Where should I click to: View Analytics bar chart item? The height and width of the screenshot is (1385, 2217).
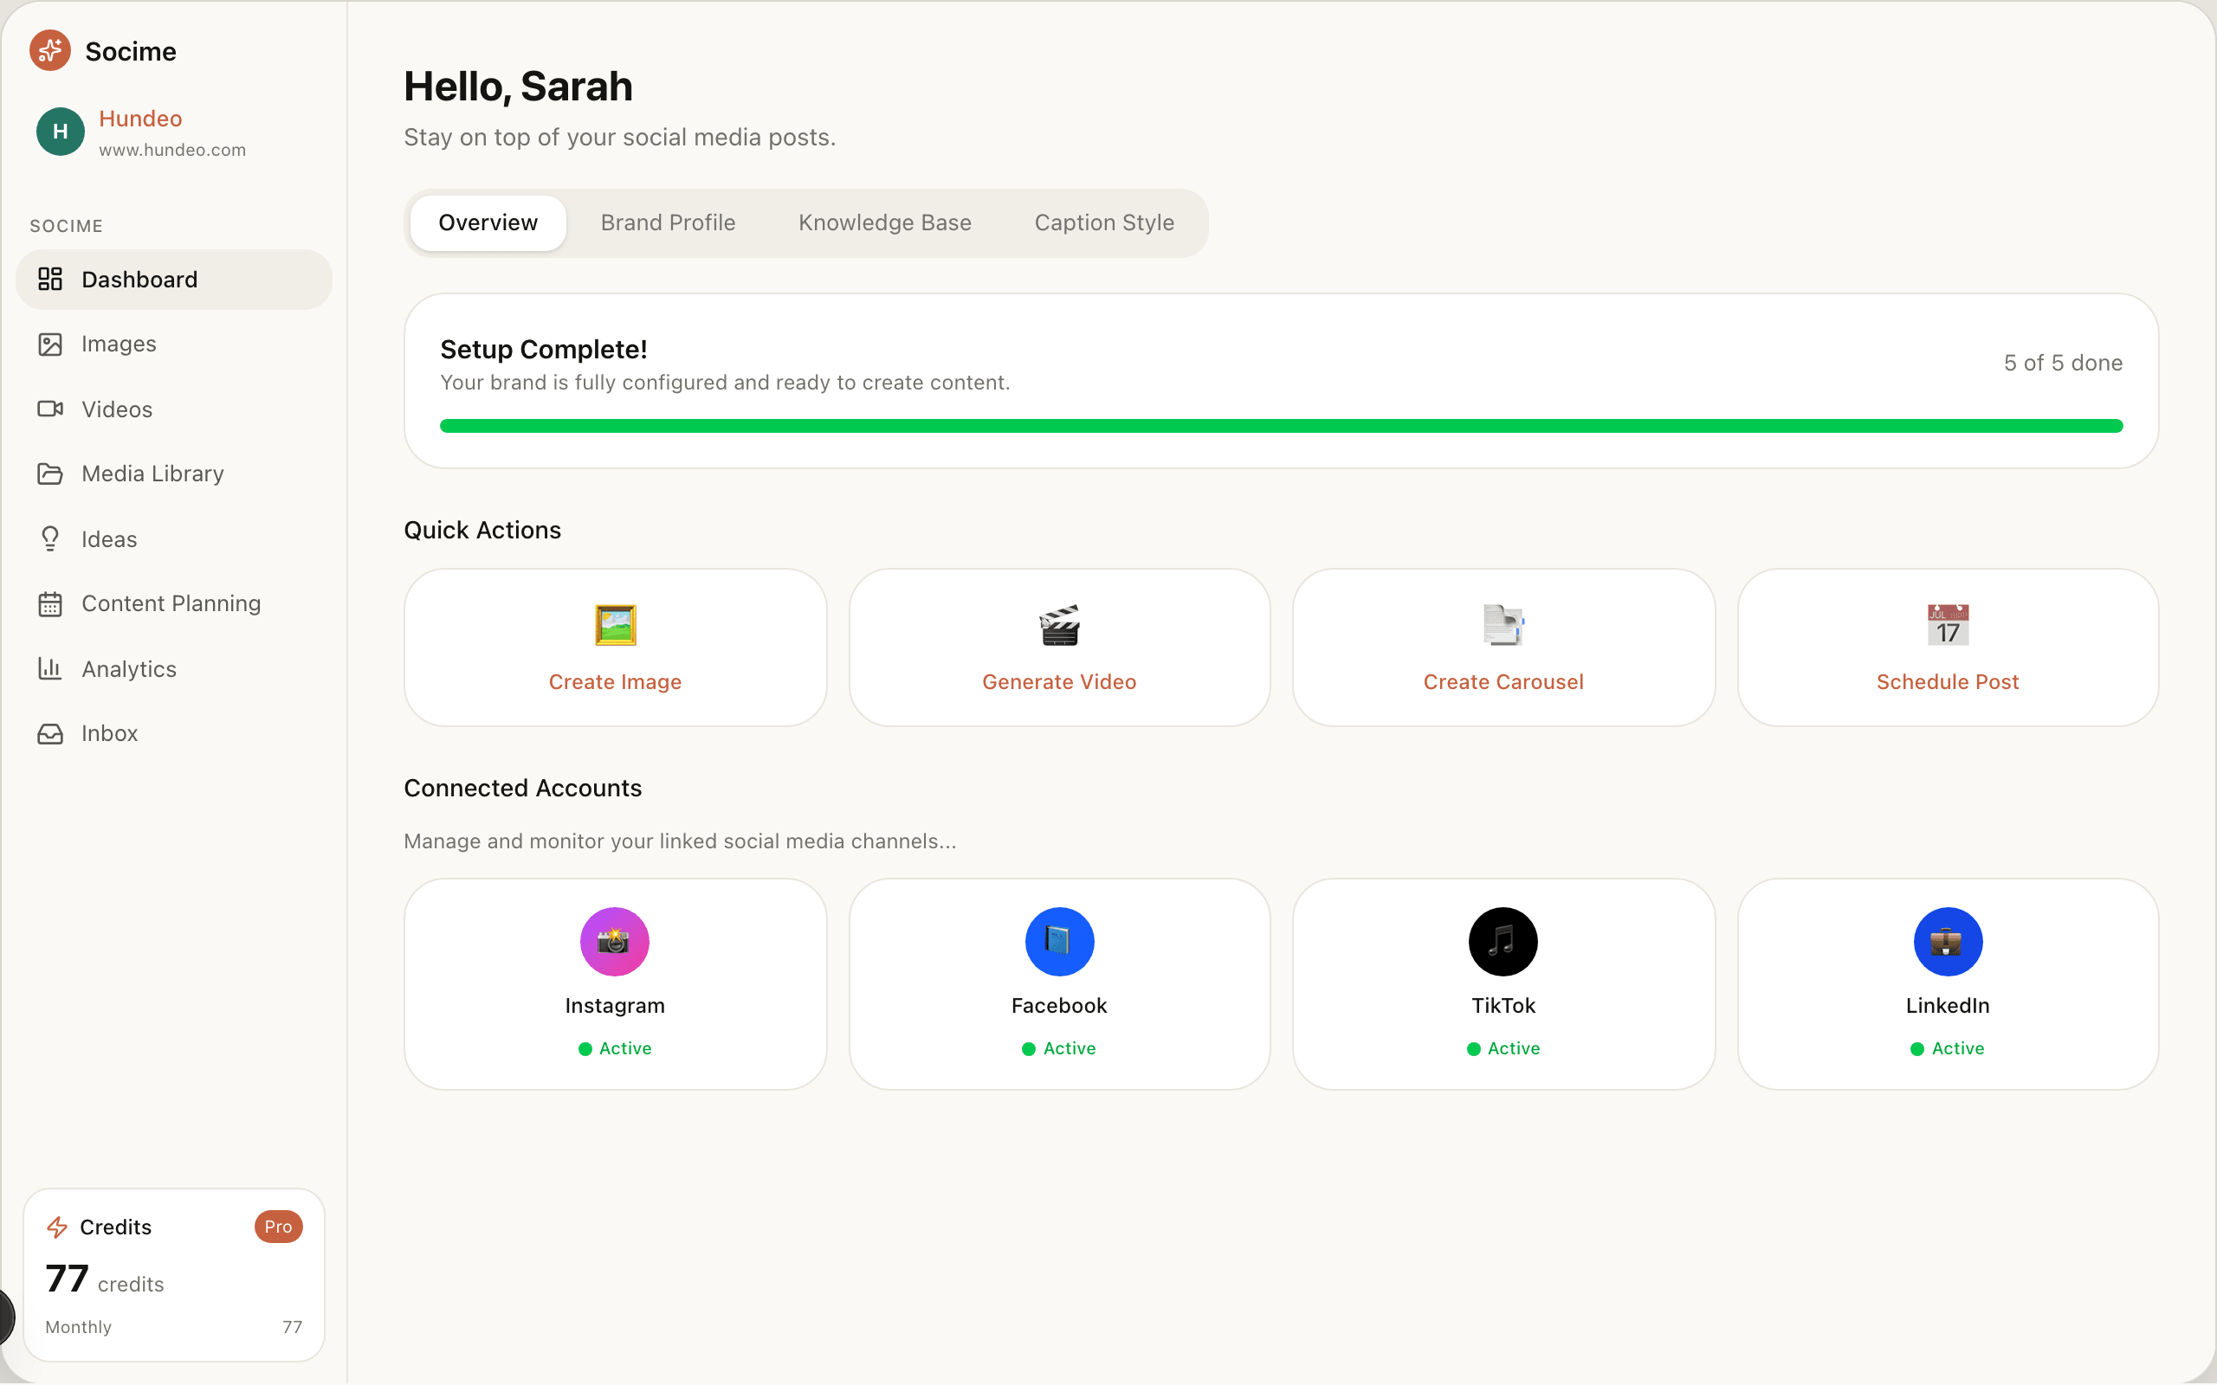[x=128, y=668]
